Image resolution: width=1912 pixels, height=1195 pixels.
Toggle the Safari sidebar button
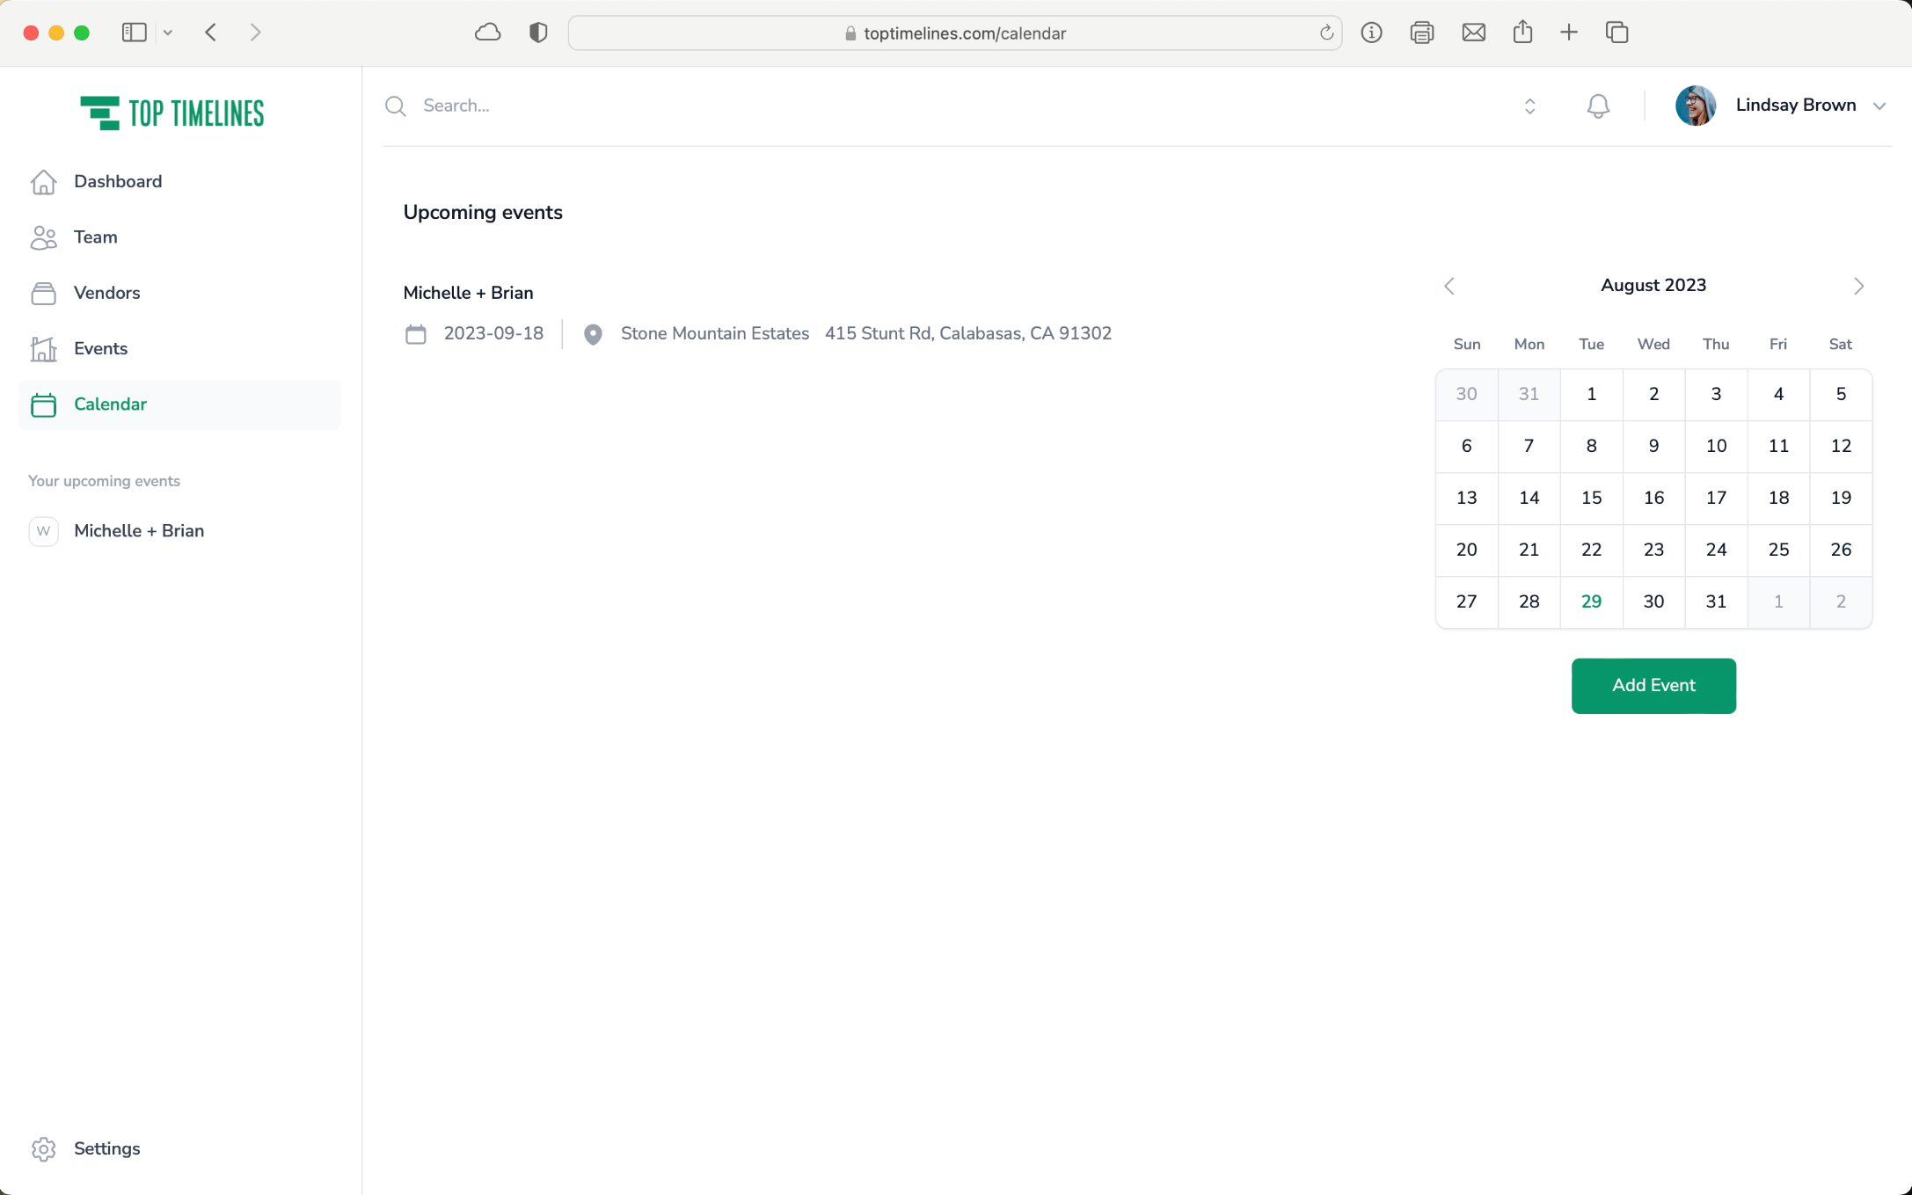tap(134, 33)
